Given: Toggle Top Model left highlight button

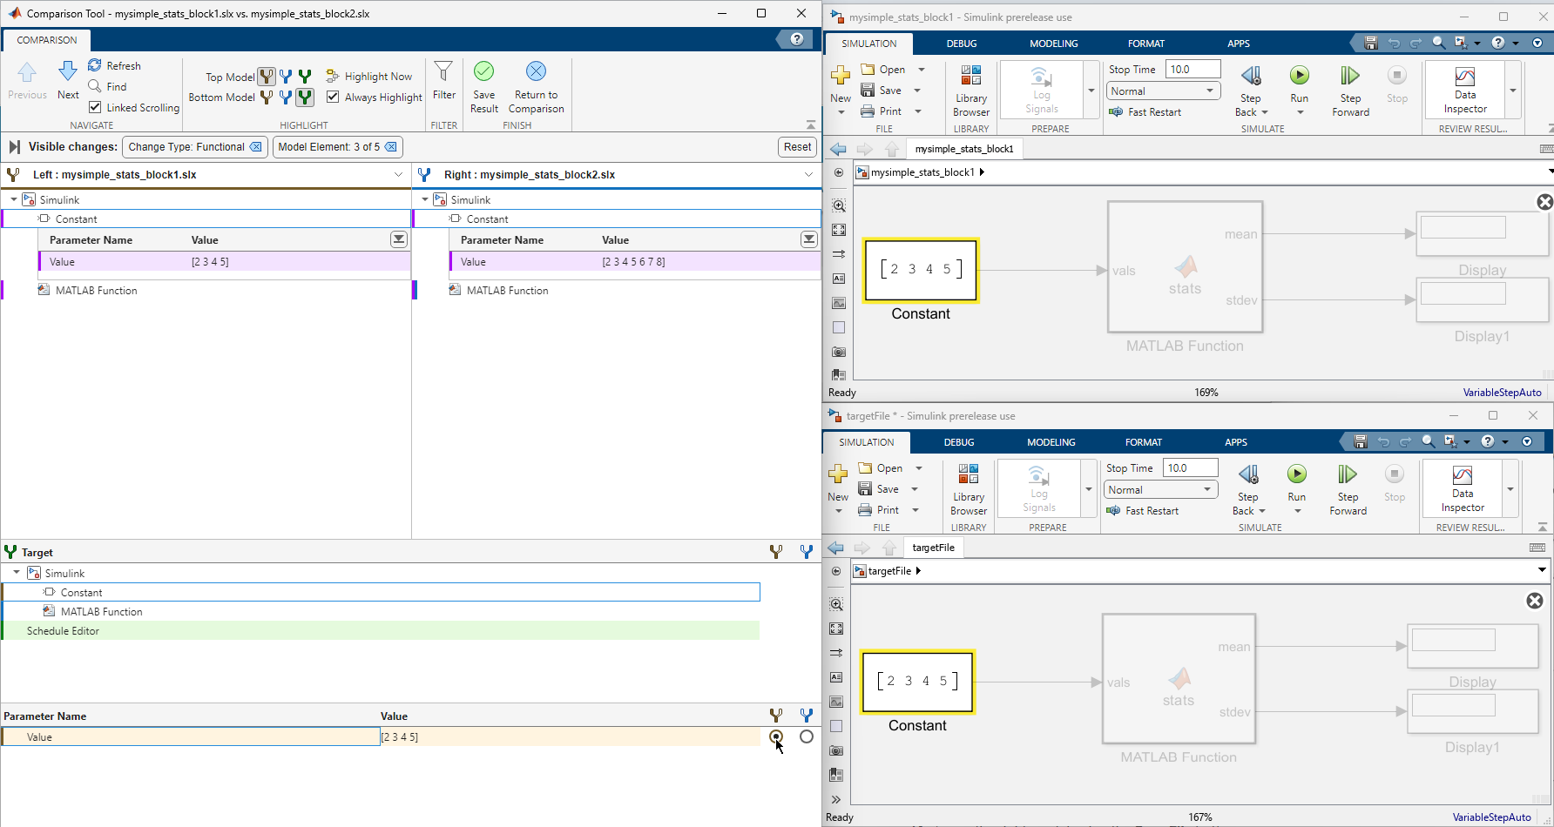Looking at the screenshot, I should click(267, 77).
